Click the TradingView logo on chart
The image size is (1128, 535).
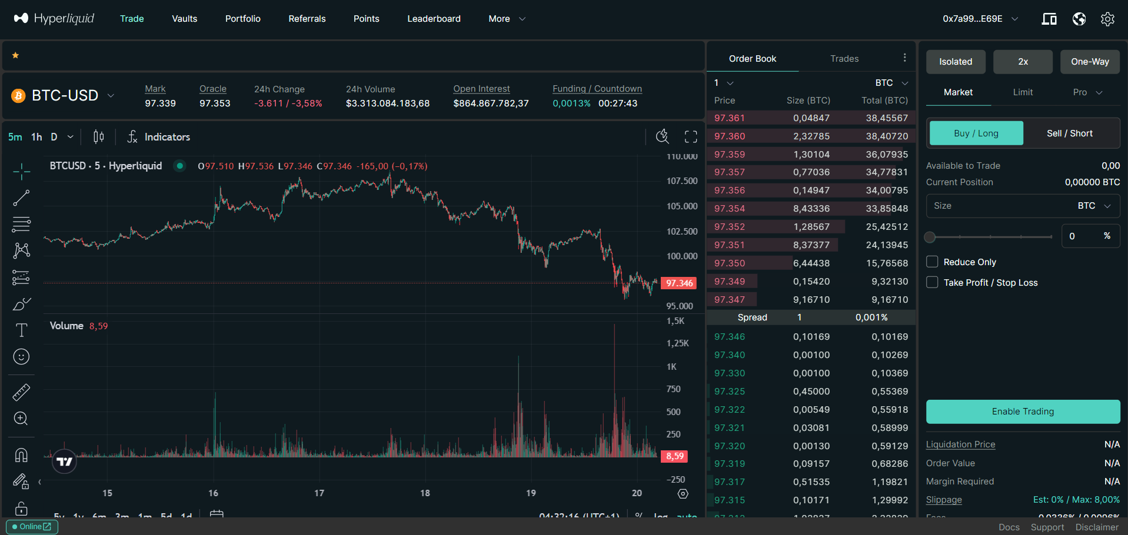[x=65, y=462]
